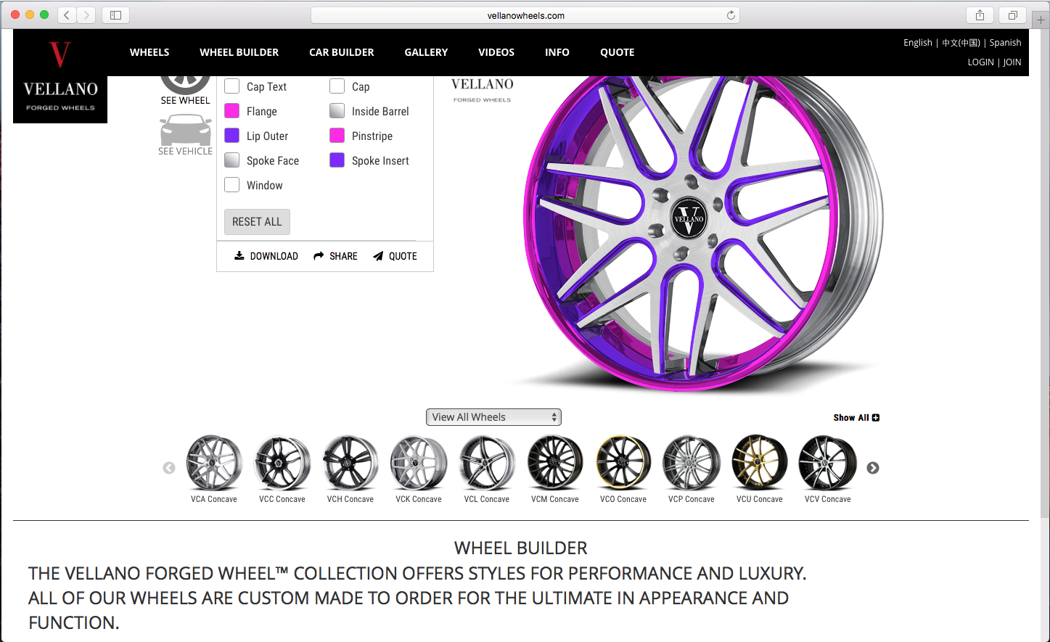
Task: Select the VCO Concave wheel thumbnail
Action: pyautogui.click(x=623, y=463)
